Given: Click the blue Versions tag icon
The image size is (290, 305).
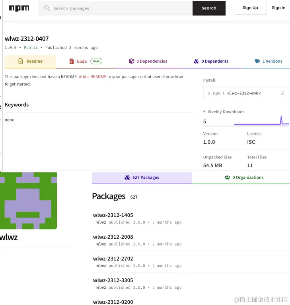Looking at the screenshot, I should (257, 61).
